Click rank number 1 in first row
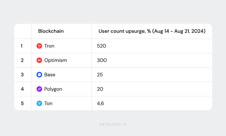226x136 pixels. point(22,46)
